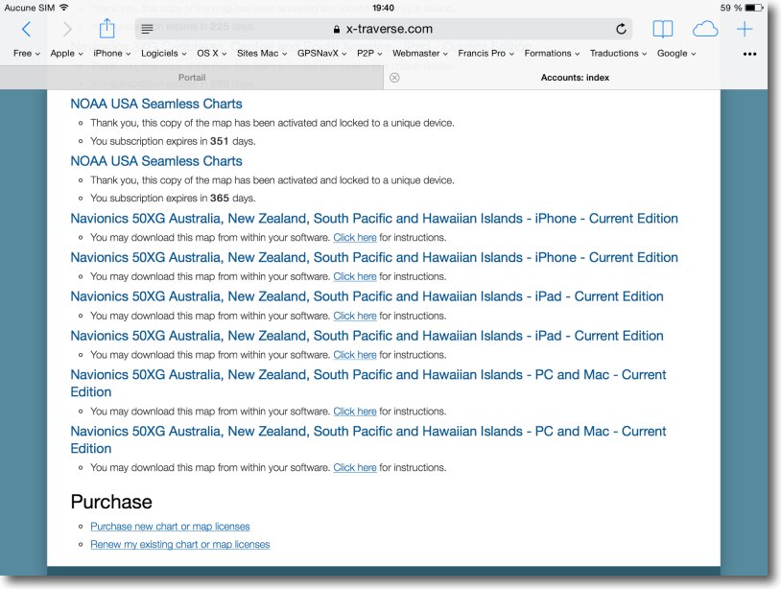The image size is (781, 589).
Task: Open first Navionics 50XG iPad edition heading
Action: coord(367,296)
